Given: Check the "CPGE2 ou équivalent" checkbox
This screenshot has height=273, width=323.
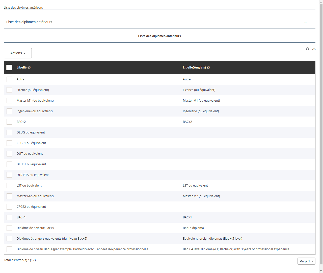Looking at the screenshot, I should tap(9, 207).
